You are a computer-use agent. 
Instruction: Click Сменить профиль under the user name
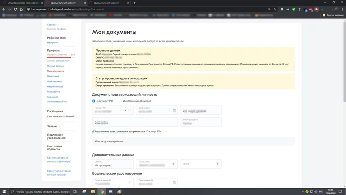pos(56,29)
